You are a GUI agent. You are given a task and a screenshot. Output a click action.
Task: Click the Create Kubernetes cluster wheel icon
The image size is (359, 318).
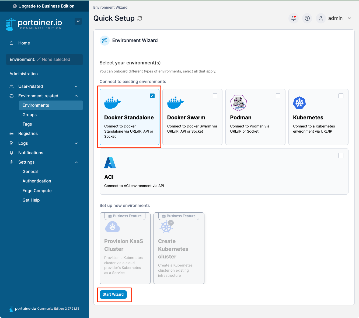tap(166, 227)
